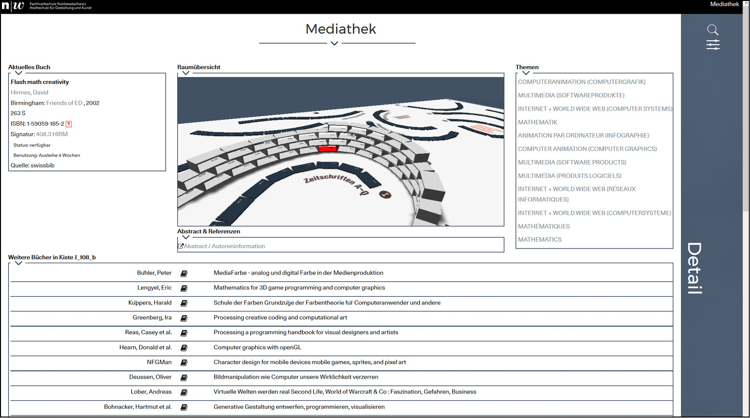
Task: Click book icon for Reas, Casey
Action: pyautogui.click(x=184, y=333)
